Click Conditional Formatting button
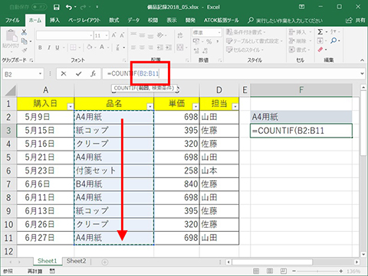This screenshot has height=276, width=368. point(246,32)
